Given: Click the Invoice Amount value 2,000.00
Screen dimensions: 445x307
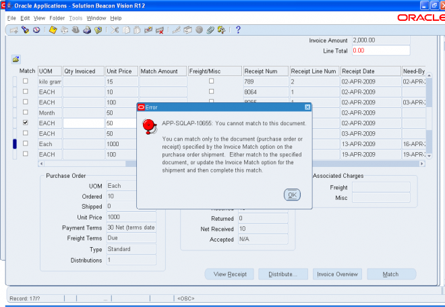Looking at the screenshot, I should tap(381, 40).
